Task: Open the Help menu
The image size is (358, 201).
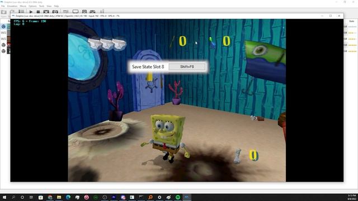Action: pyautogui.click(x=56, y=6)
